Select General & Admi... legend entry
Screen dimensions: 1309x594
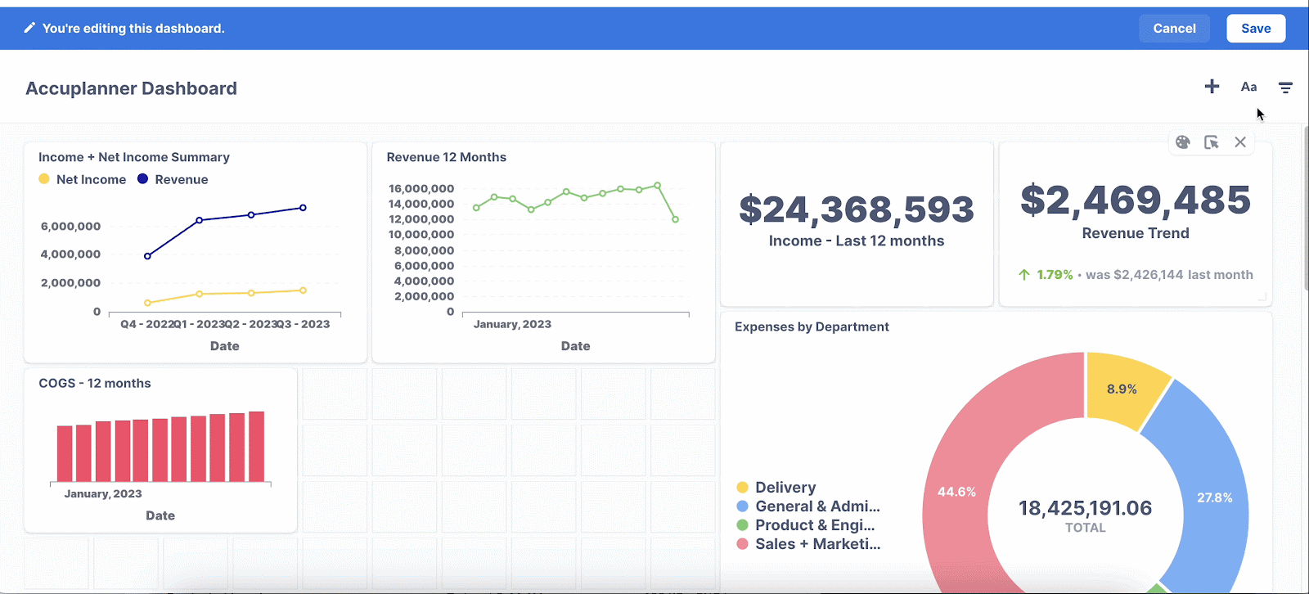(808, 506)
